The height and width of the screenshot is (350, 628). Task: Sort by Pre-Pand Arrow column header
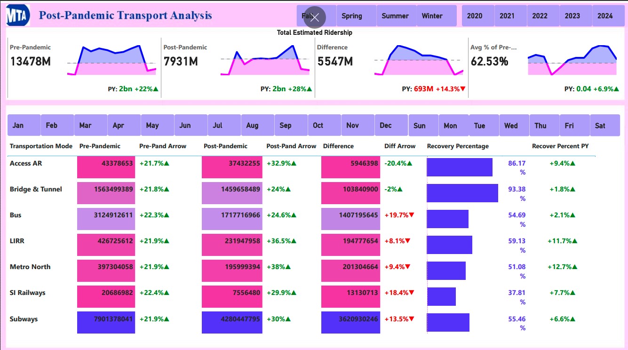[163, 146]
